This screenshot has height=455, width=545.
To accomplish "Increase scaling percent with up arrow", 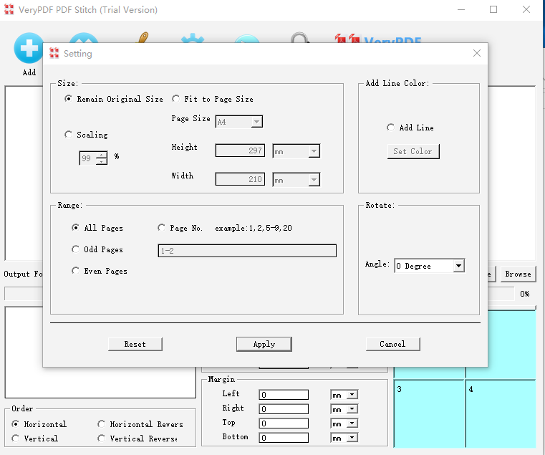I will (102, 155).
